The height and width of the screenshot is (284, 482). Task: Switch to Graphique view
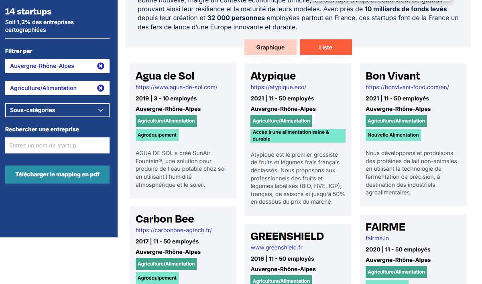pos(270,47)
